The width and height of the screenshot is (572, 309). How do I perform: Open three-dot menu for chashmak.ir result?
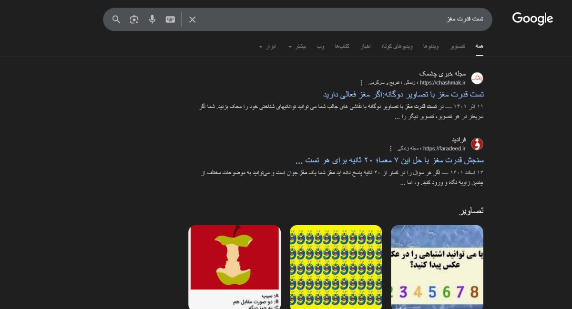[x=361, y=83]
